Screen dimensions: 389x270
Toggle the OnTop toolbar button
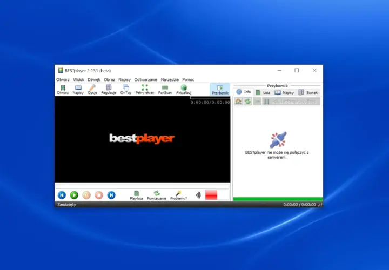(x=126, y=90)
